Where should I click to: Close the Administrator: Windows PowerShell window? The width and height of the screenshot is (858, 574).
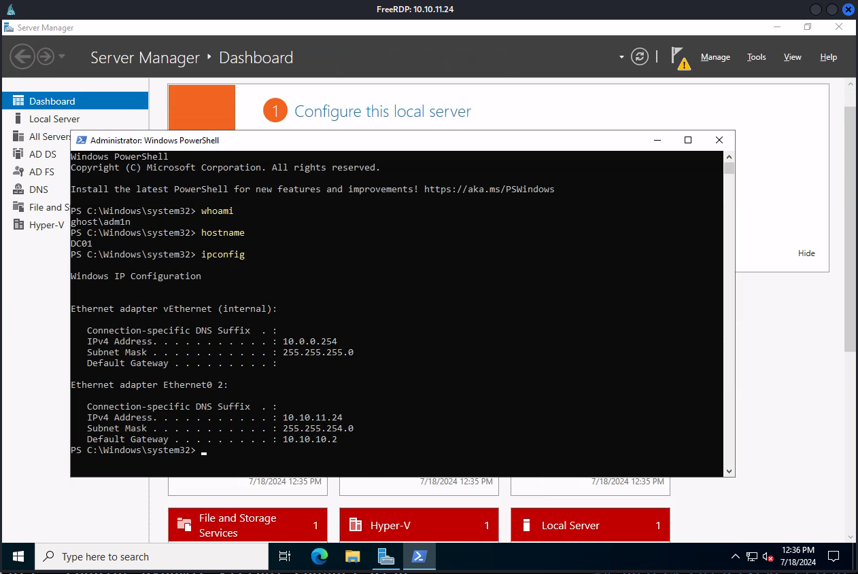[719, 140]
